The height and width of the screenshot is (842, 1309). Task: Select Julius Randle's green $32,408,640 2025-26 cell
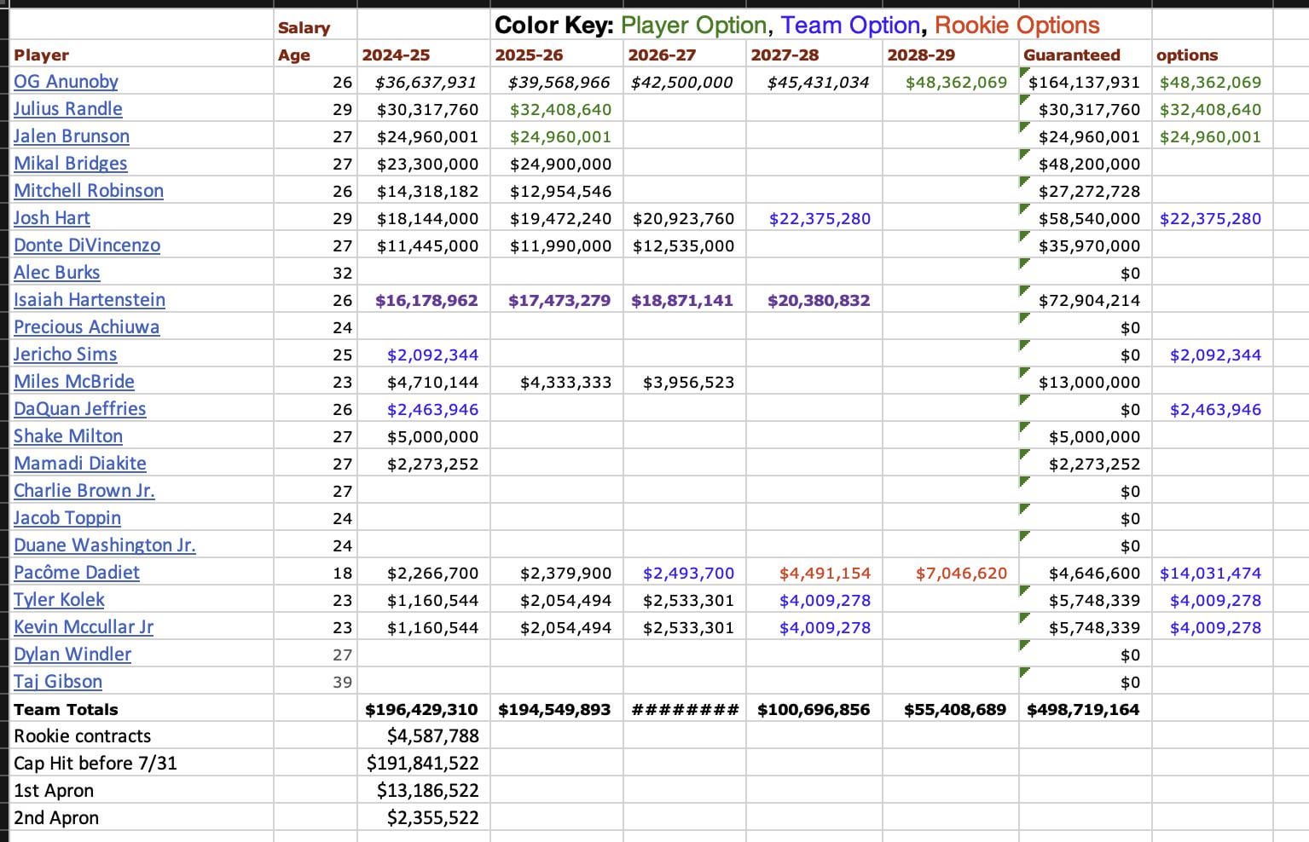[x=560, y=109]
